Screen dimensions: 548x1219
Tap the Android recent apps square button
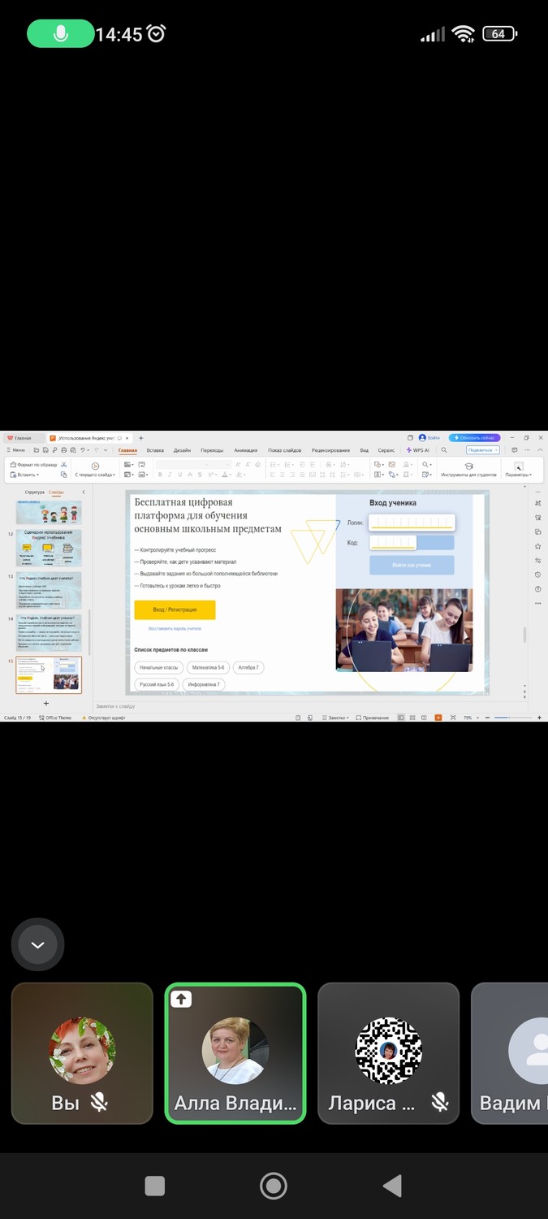(x=154, y=1186)
